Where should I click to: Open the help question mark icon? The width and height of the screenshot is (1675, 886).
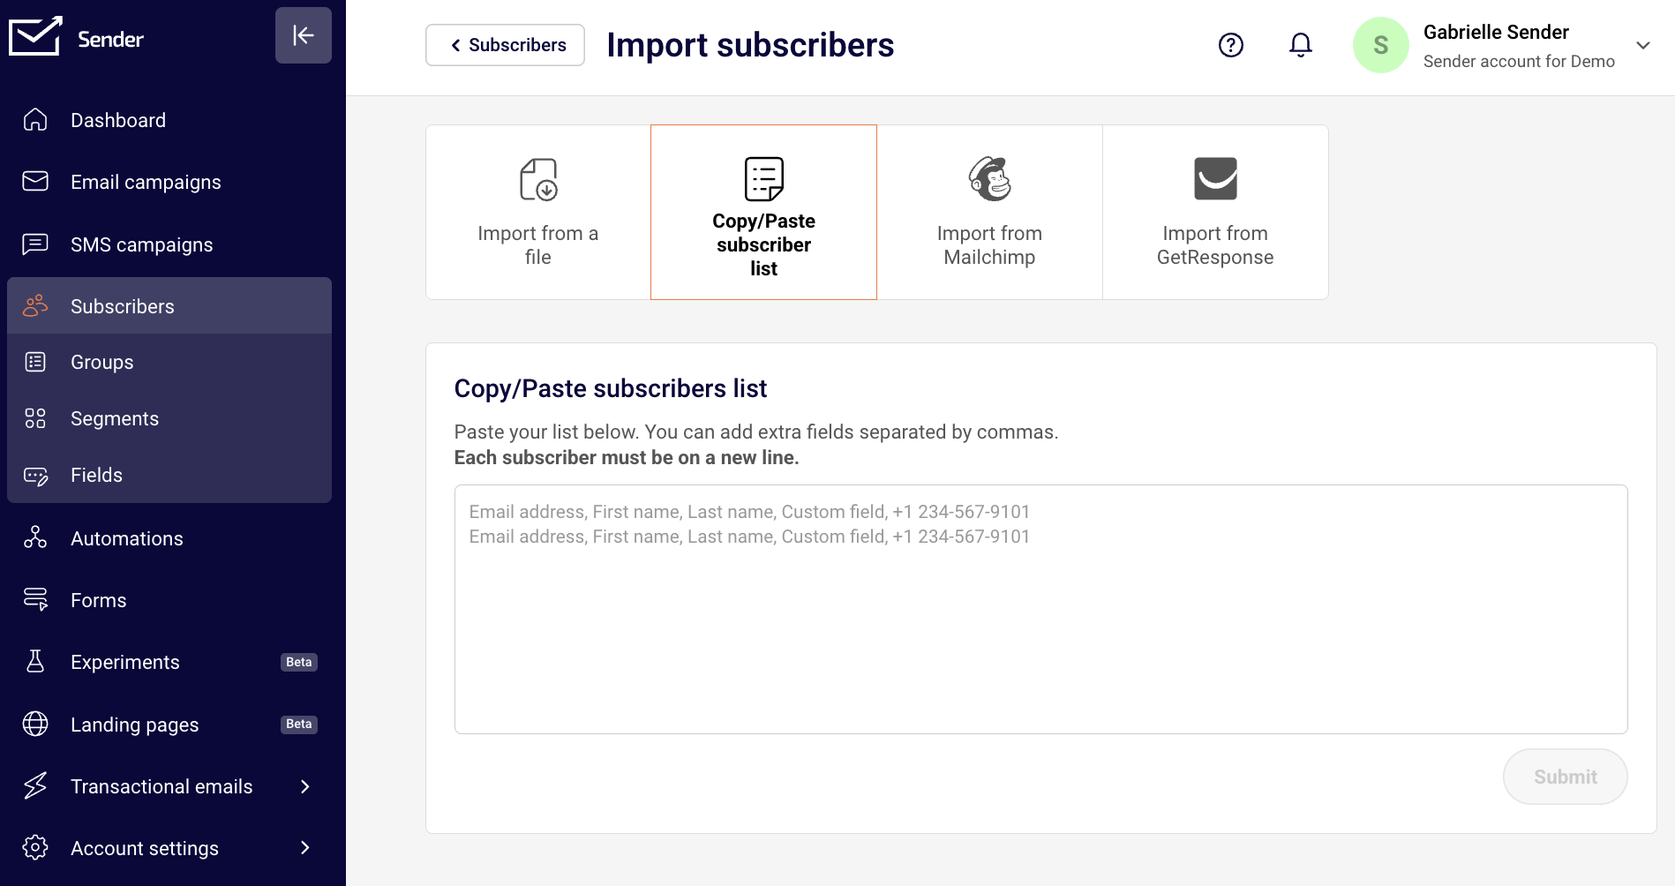pyautogui.click(x=1230, y=45)
